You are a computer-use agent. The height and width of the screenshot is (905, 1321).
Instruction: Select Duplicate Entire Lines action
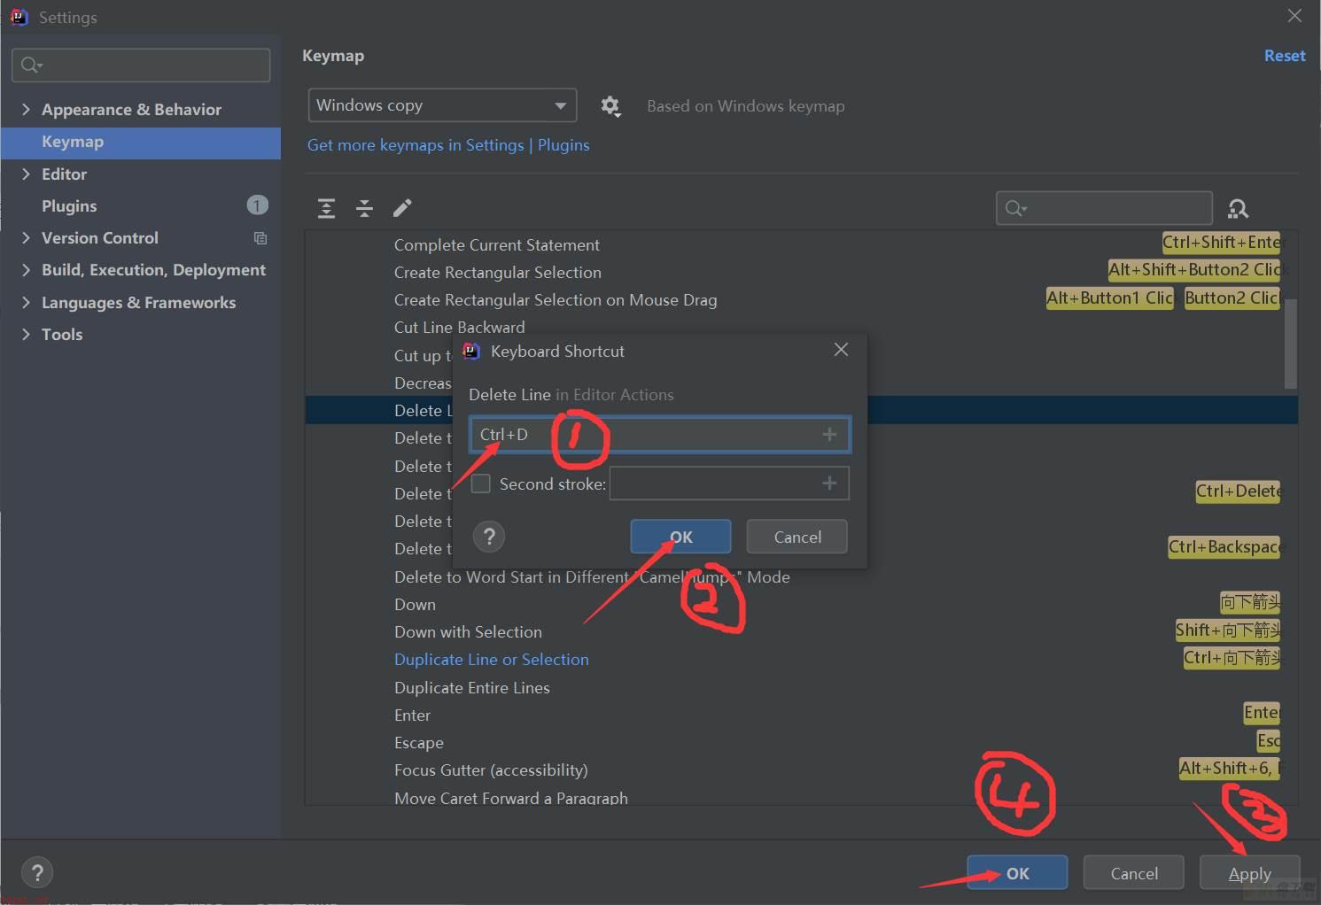(471, 688)
